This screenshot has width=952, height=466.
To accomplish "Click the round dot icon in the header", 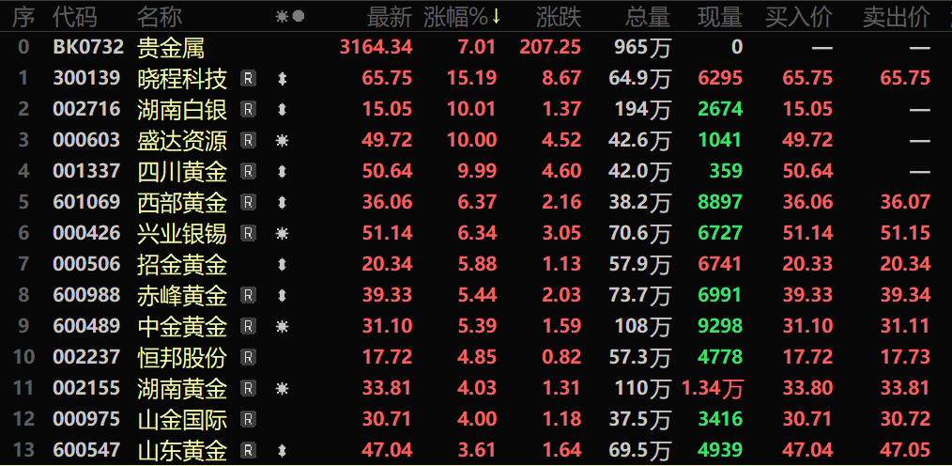I will pyautogui.click(x=299, y=17).
